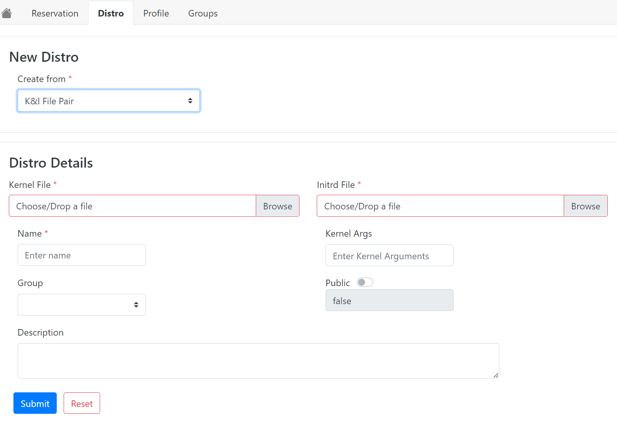
Task: Click the Description resize handle
Action: pos(496,375)
